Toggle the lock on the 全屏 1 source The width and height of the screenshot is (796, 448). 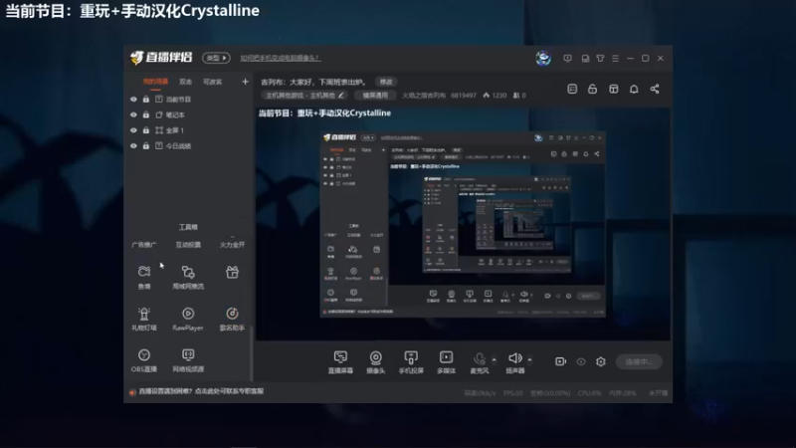click(146, 130)
